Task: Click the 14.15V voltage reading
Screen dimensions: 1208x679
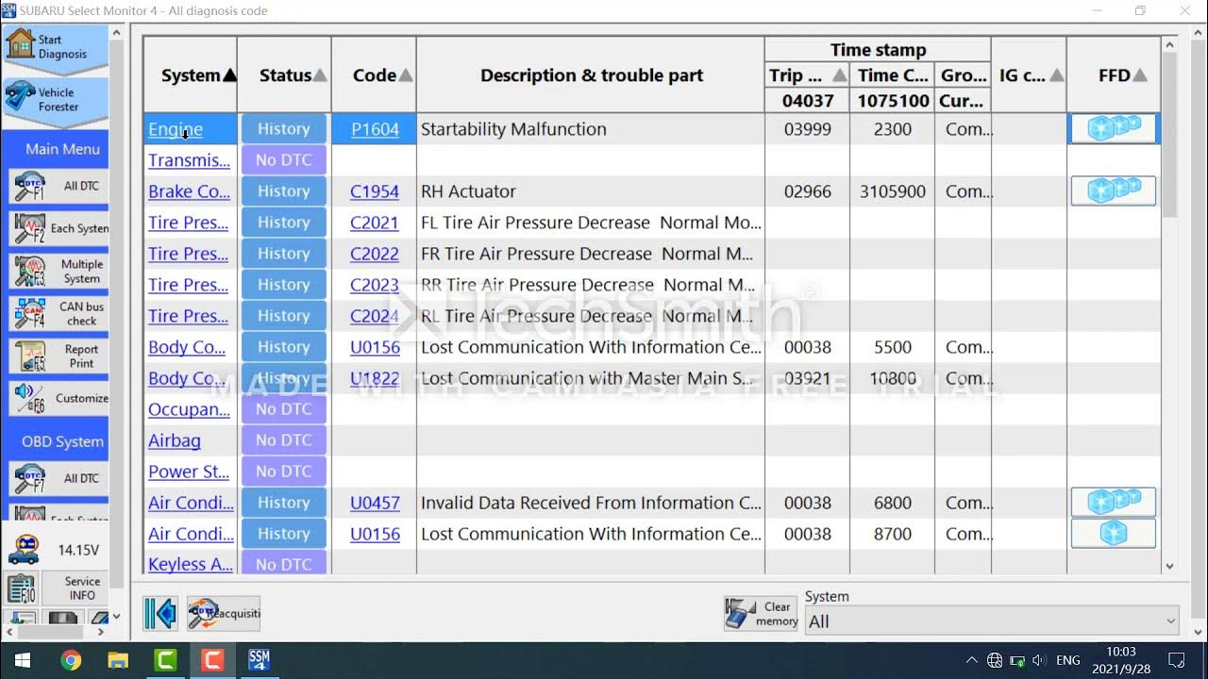Action: click(78, 550)
